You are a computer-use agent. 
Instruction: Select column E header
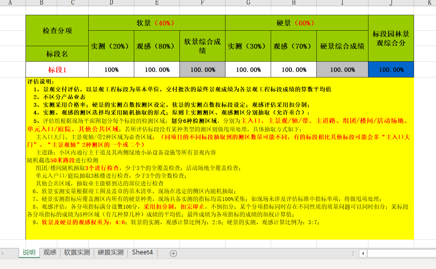tap(157, 3)
